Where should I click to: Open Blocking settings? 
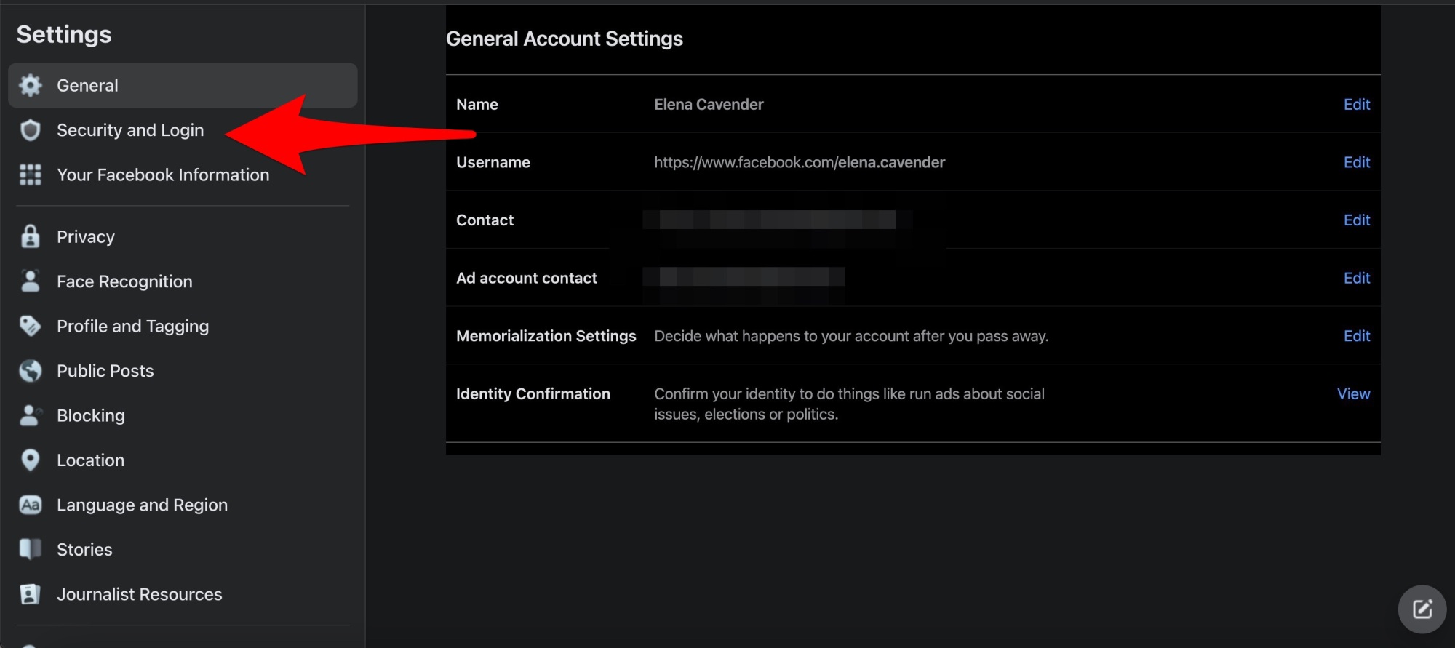(x=183, y=415)
